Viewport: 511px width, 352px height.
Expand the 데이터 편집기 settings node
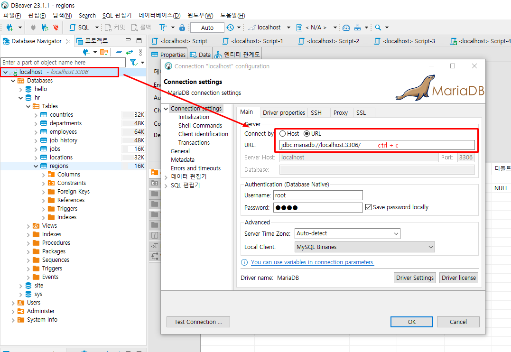166,177
